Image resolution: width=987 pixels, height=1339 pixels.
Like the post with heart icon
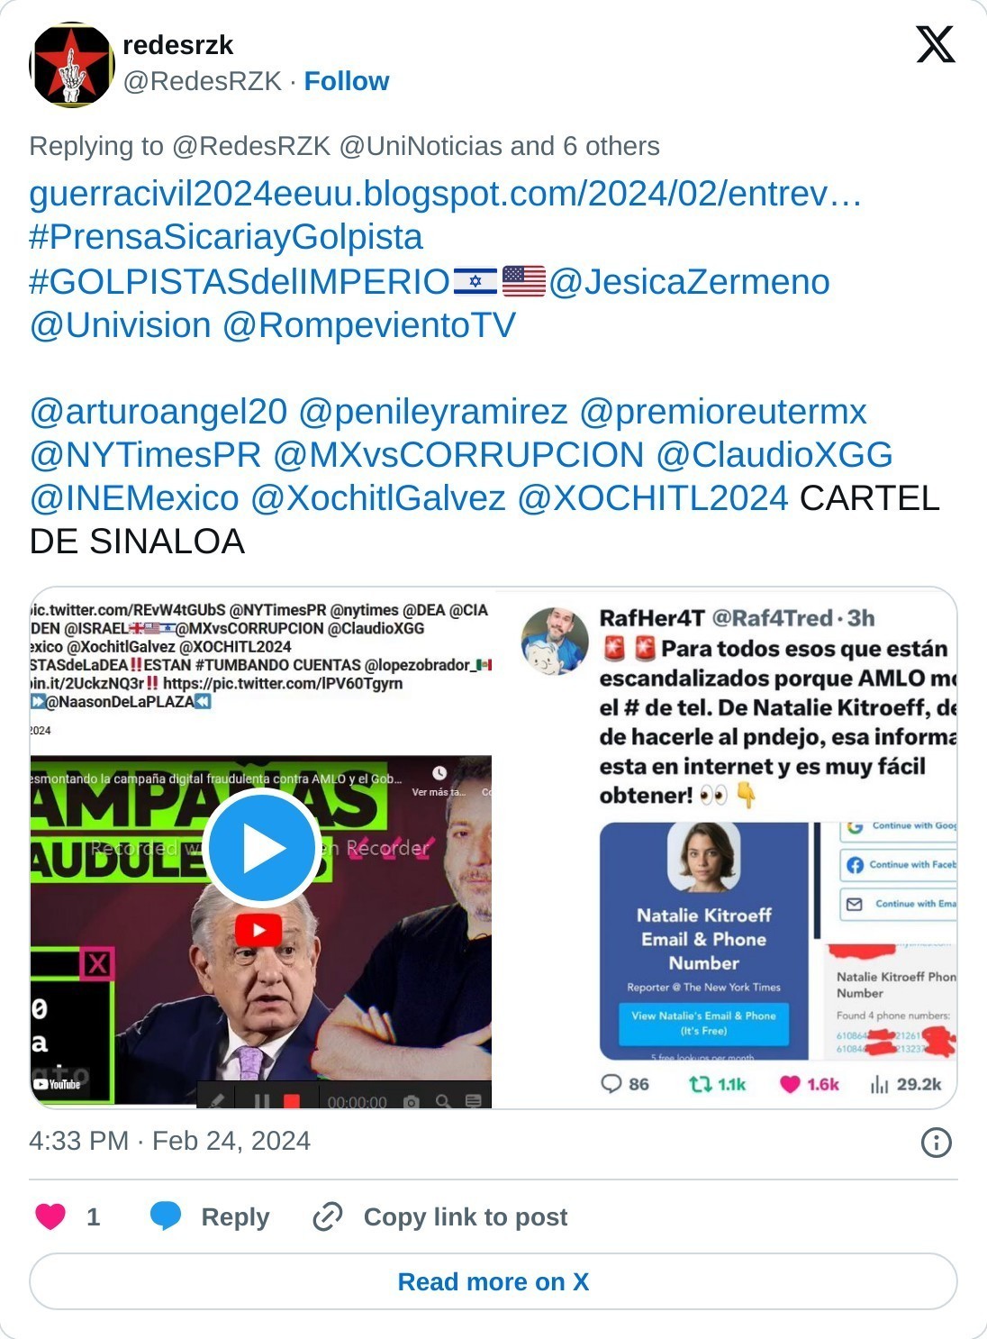pyautogui.click(x=50, y=1216)
